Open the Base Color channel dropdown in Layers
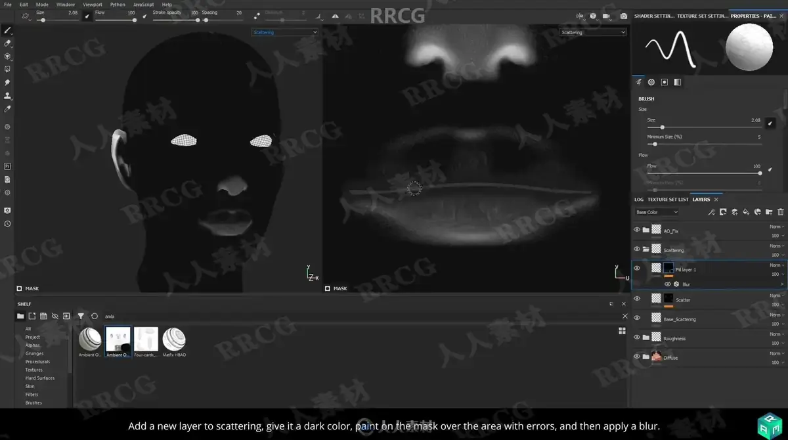Viewport: 788px width, 440px height. (657, 212)
